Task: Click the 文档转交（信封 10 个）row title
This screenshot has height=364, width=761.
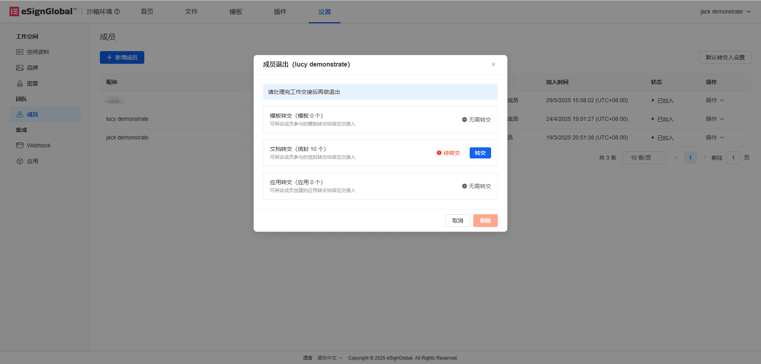Action: coord(298,149)
